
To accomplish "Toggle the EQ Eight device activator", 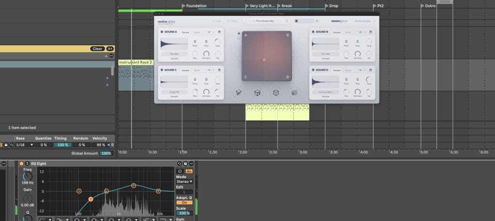I will 21,163.
